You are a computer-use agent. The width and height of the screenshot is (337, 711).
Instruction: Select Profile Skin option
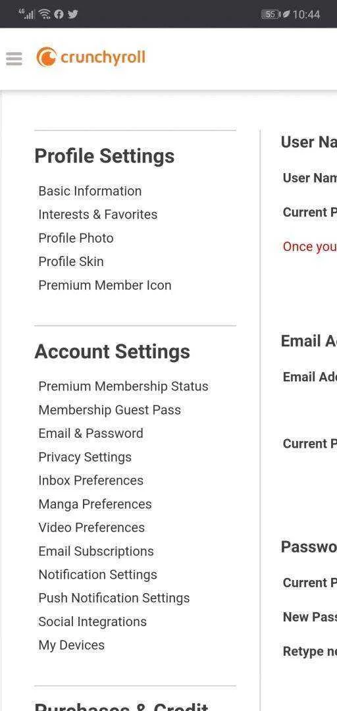tap(71, 261)
